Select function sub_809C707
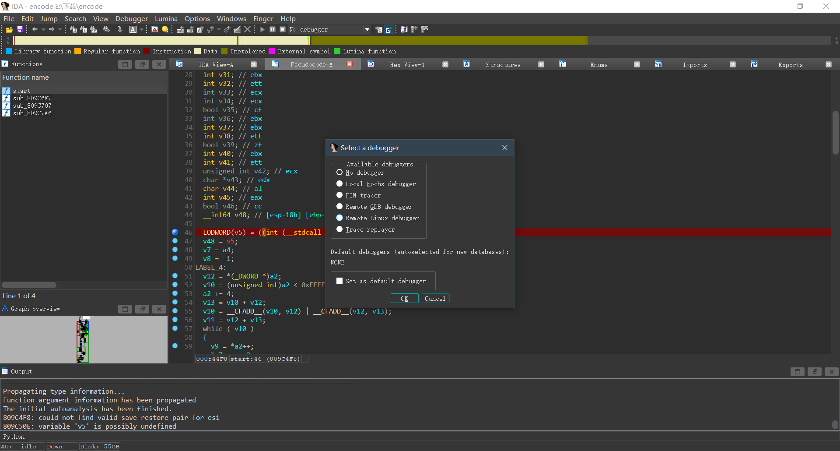Screen dimensions: 840x451 click(84, 106)
